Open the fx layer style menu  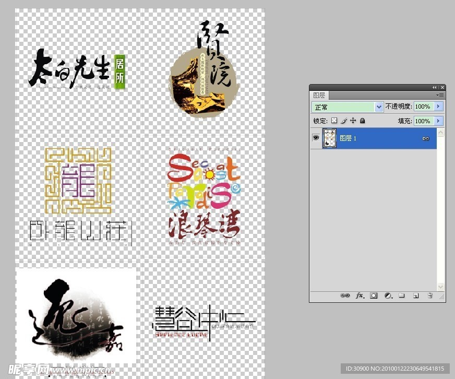[x=360, y=295]
